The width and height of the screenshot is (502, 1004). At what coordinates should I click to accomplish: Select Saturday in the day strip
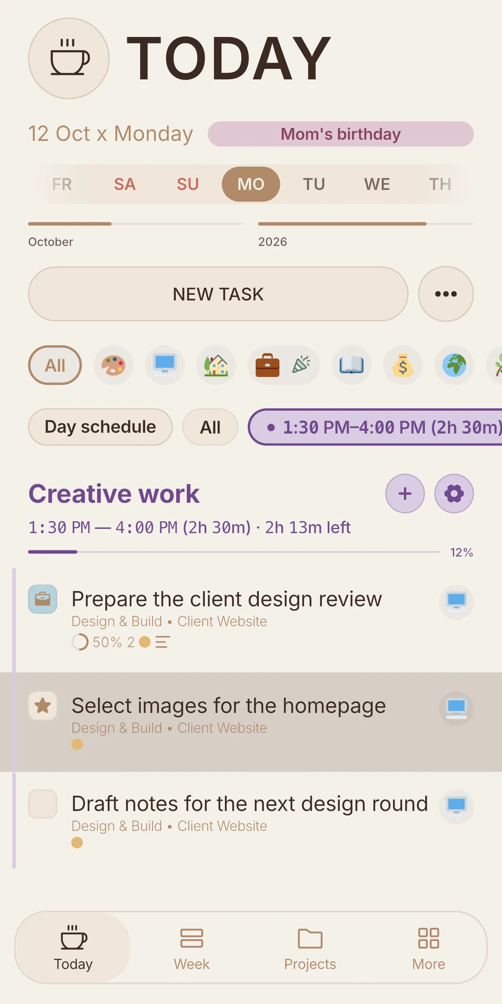125,184
